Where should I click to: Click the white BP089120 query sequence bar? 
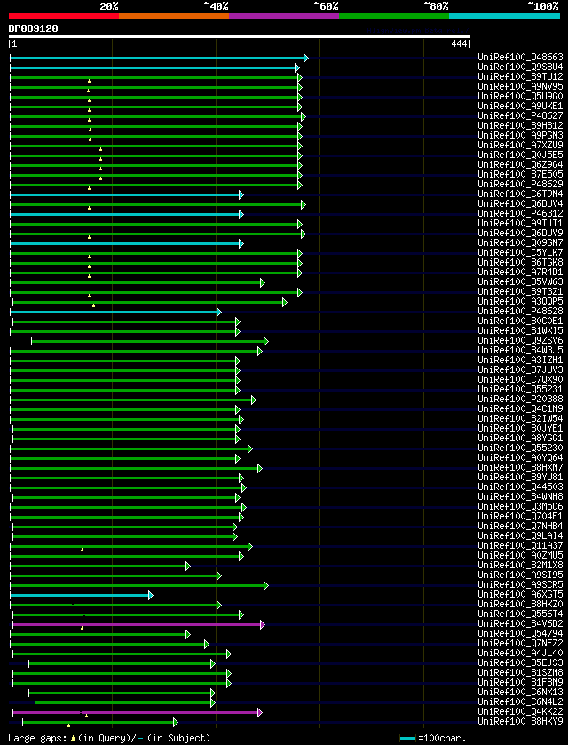click(240, 36)
